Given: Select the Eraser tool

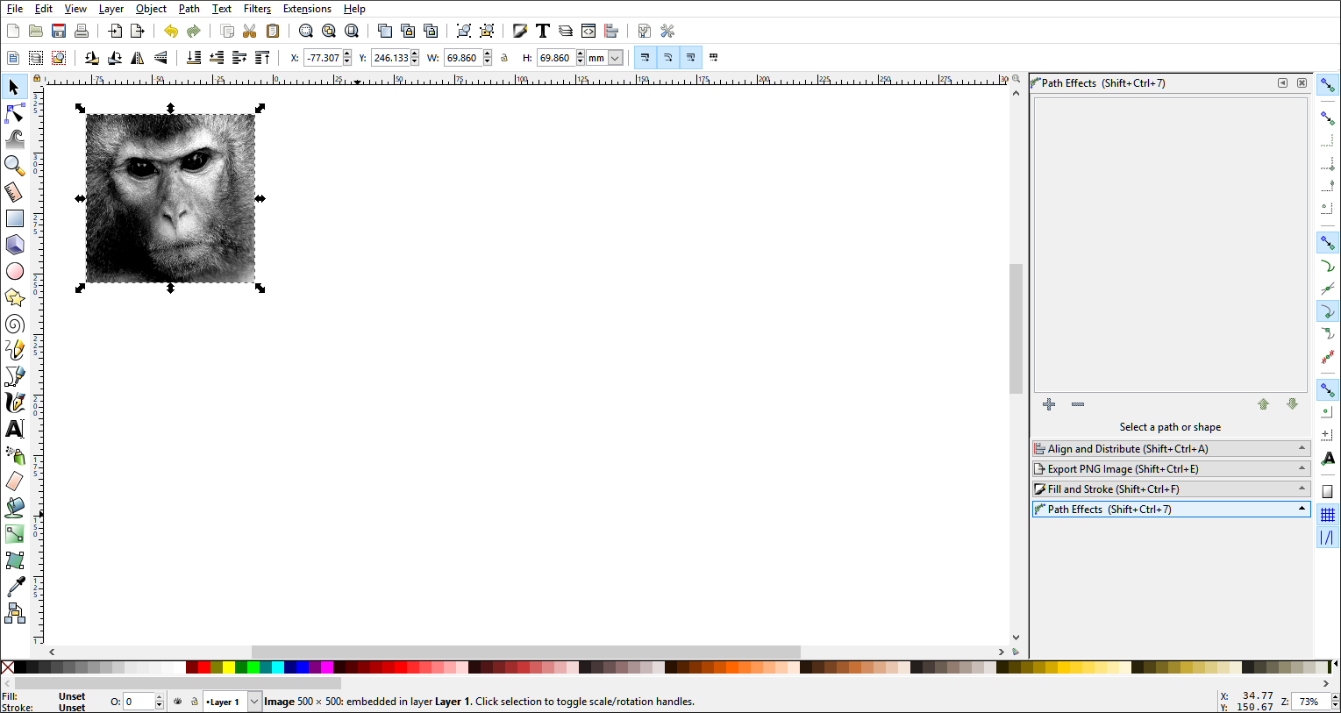Looking at the screenshot, I should tap(14, 481).
